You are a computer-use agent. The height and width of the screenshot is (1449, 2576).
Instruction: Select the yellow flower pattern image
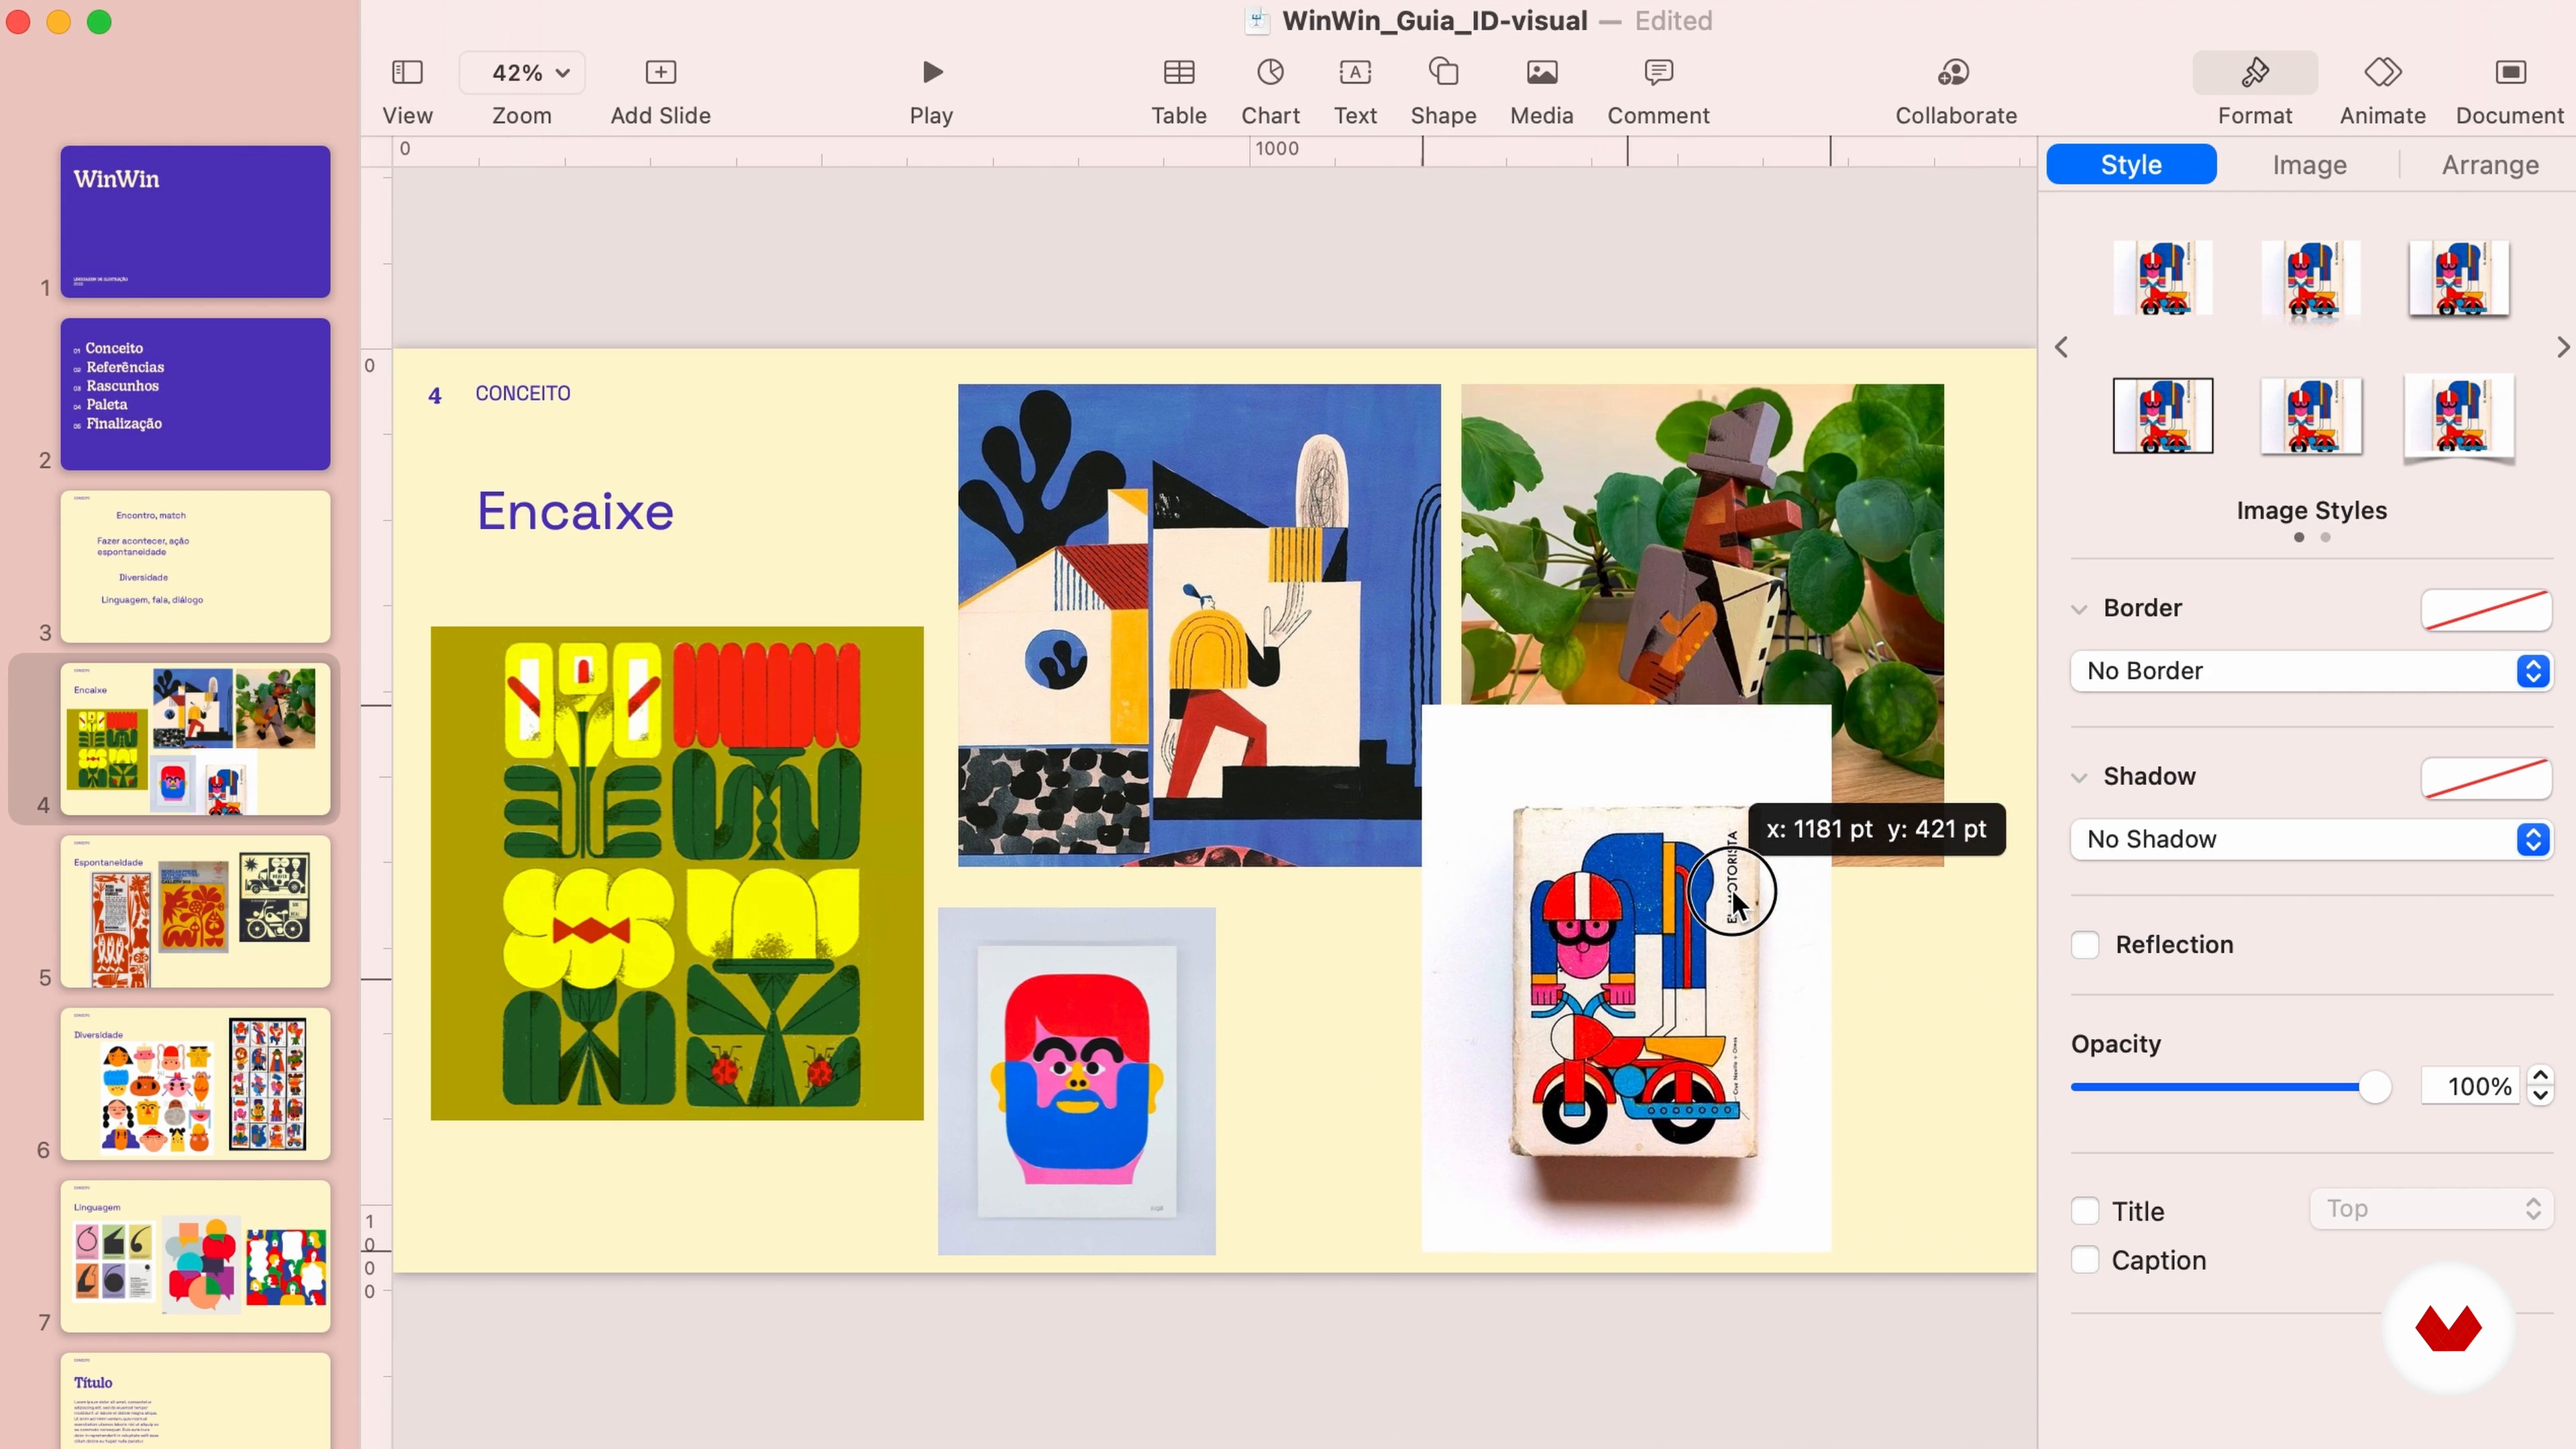(677, 873)
